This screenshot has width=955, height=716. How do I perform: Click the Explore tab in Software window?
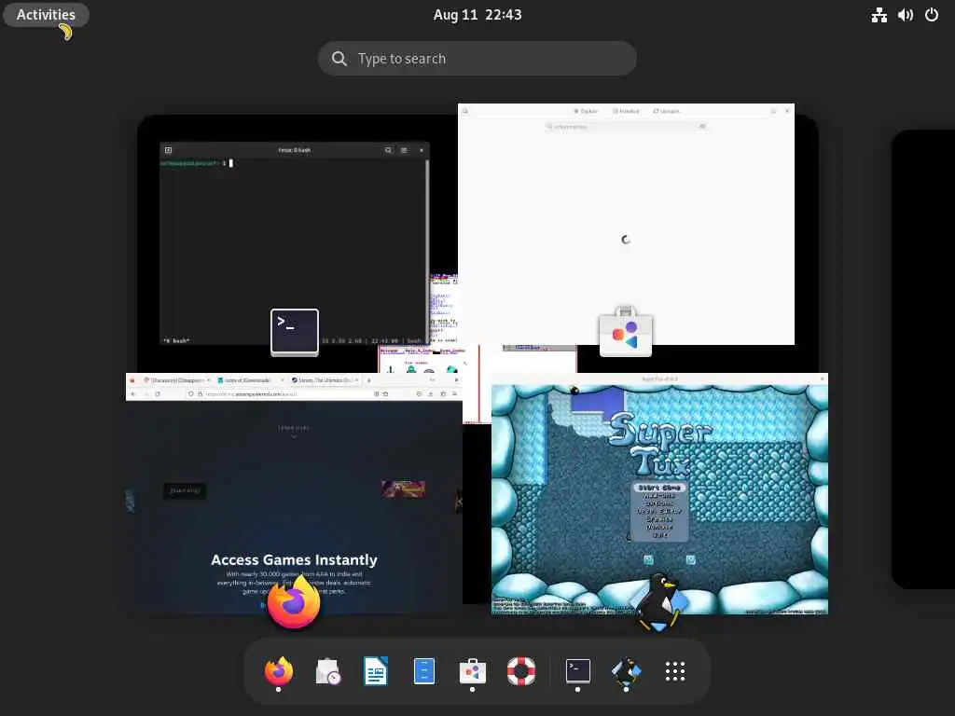click(586, 112)
